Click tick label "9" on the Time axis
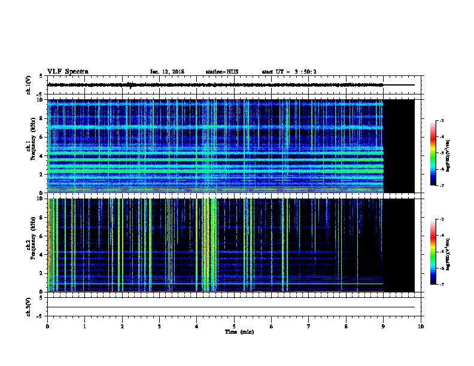 click(x=383, y=326)
